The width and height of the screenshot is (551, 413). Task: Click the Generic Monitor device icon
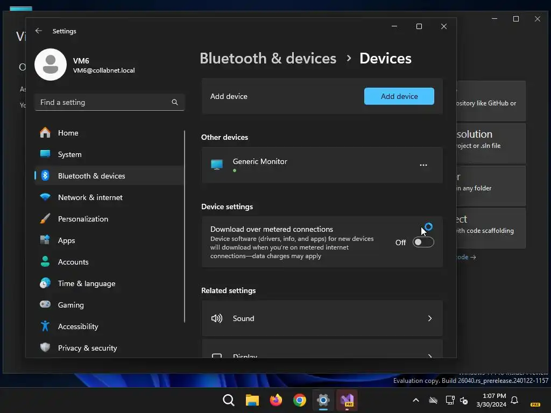(217, 165)
